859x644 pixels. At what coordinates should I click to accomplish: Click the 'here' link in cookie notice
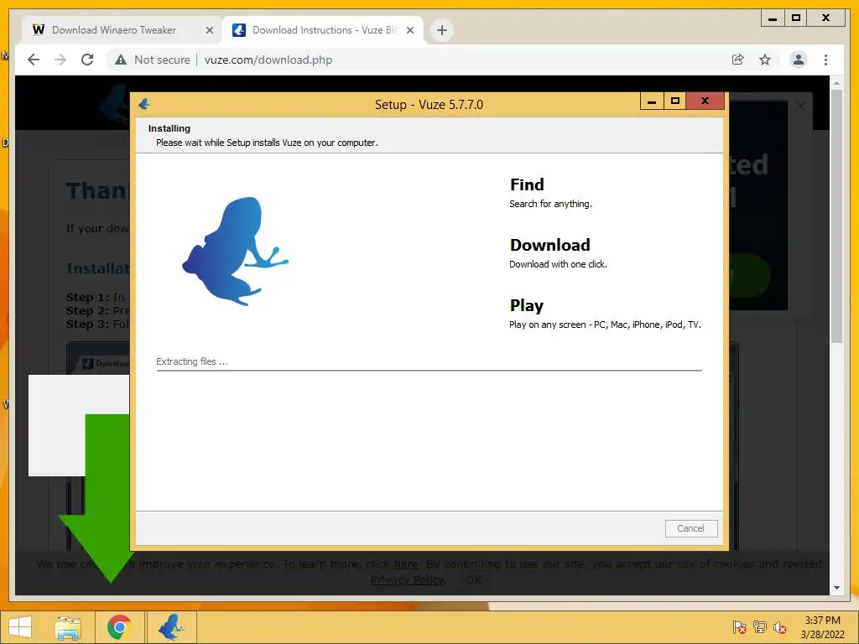406,564
